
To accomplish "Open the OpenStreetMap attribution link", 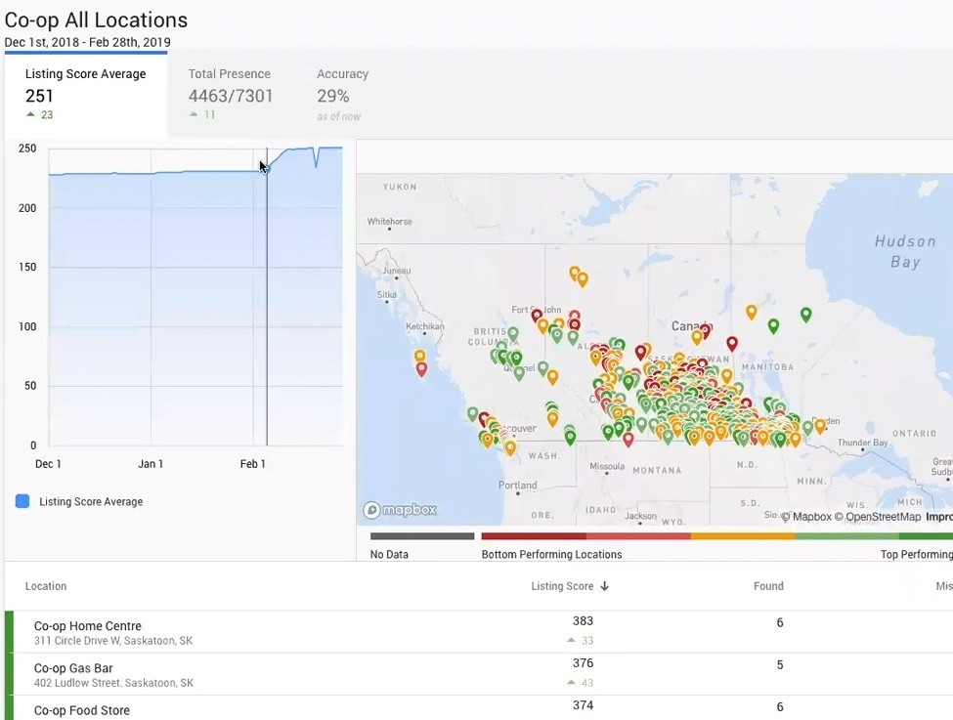I will click(878, 517).
